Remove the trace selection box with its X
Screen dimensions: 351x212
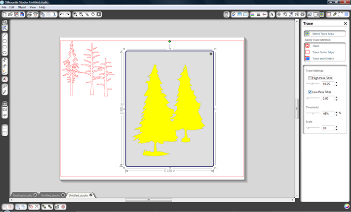(x=211, y=54)
